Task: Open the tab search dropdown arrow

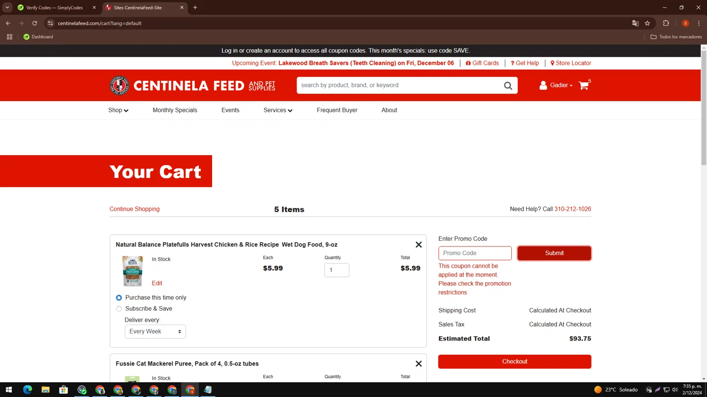Action: pos(7,8)
